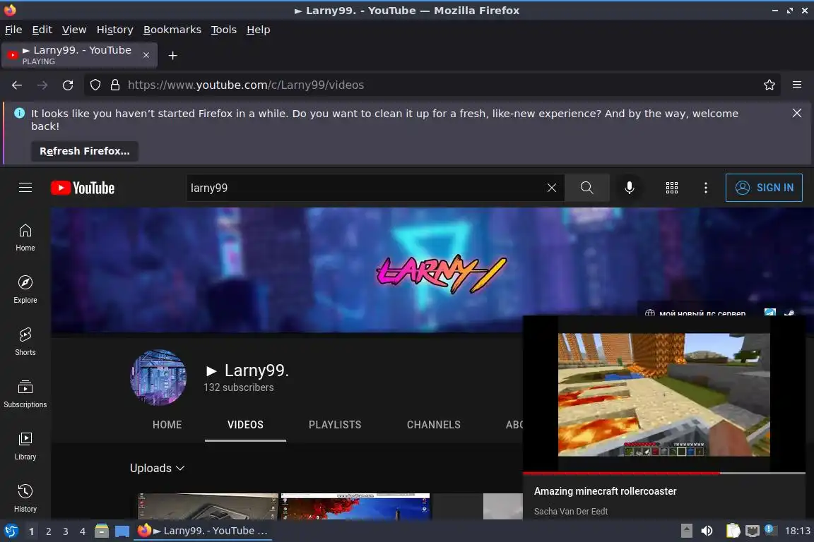This screenshot has width=814, height=542.
Task: Click the Refresh Firefox button
Action: (85, 151)
